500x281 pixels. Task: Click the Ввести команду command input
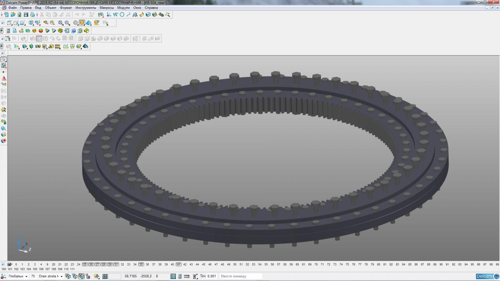tap(240, 276)
